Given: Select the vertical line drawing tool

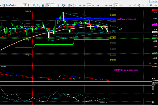Looking at the screenshot, I should coord(126,5).
